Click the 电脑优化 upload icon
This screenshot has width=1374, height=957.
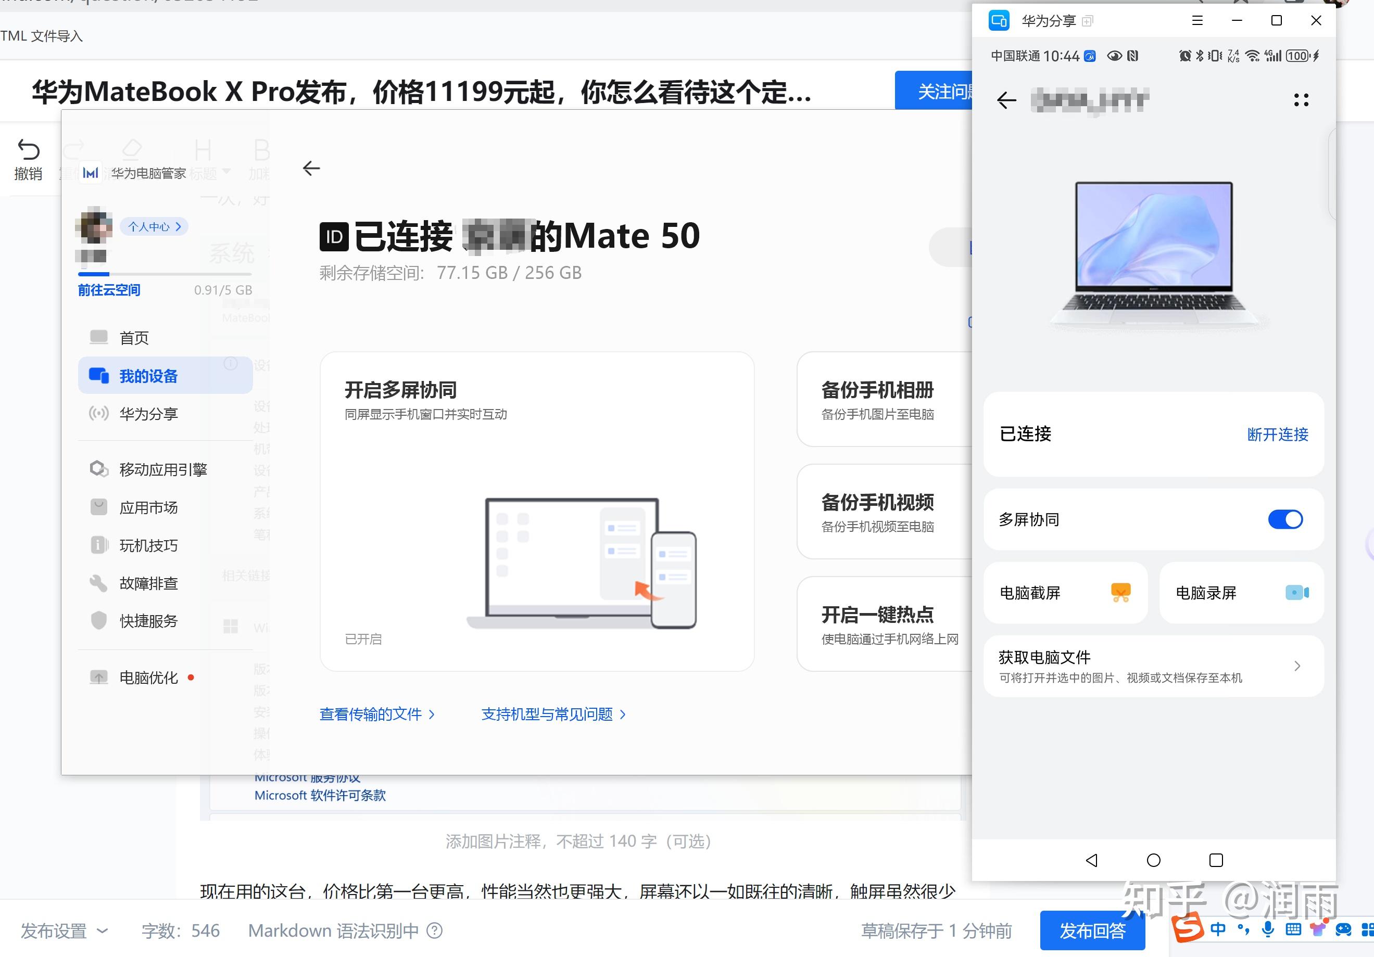pos(99,677)
